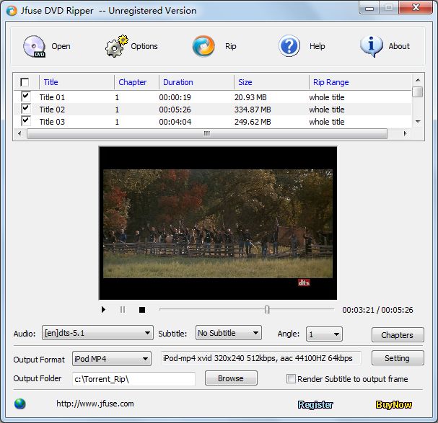Click the iPod-mp4 xvid format description text
438x423 pixels.
coord(258,358)
